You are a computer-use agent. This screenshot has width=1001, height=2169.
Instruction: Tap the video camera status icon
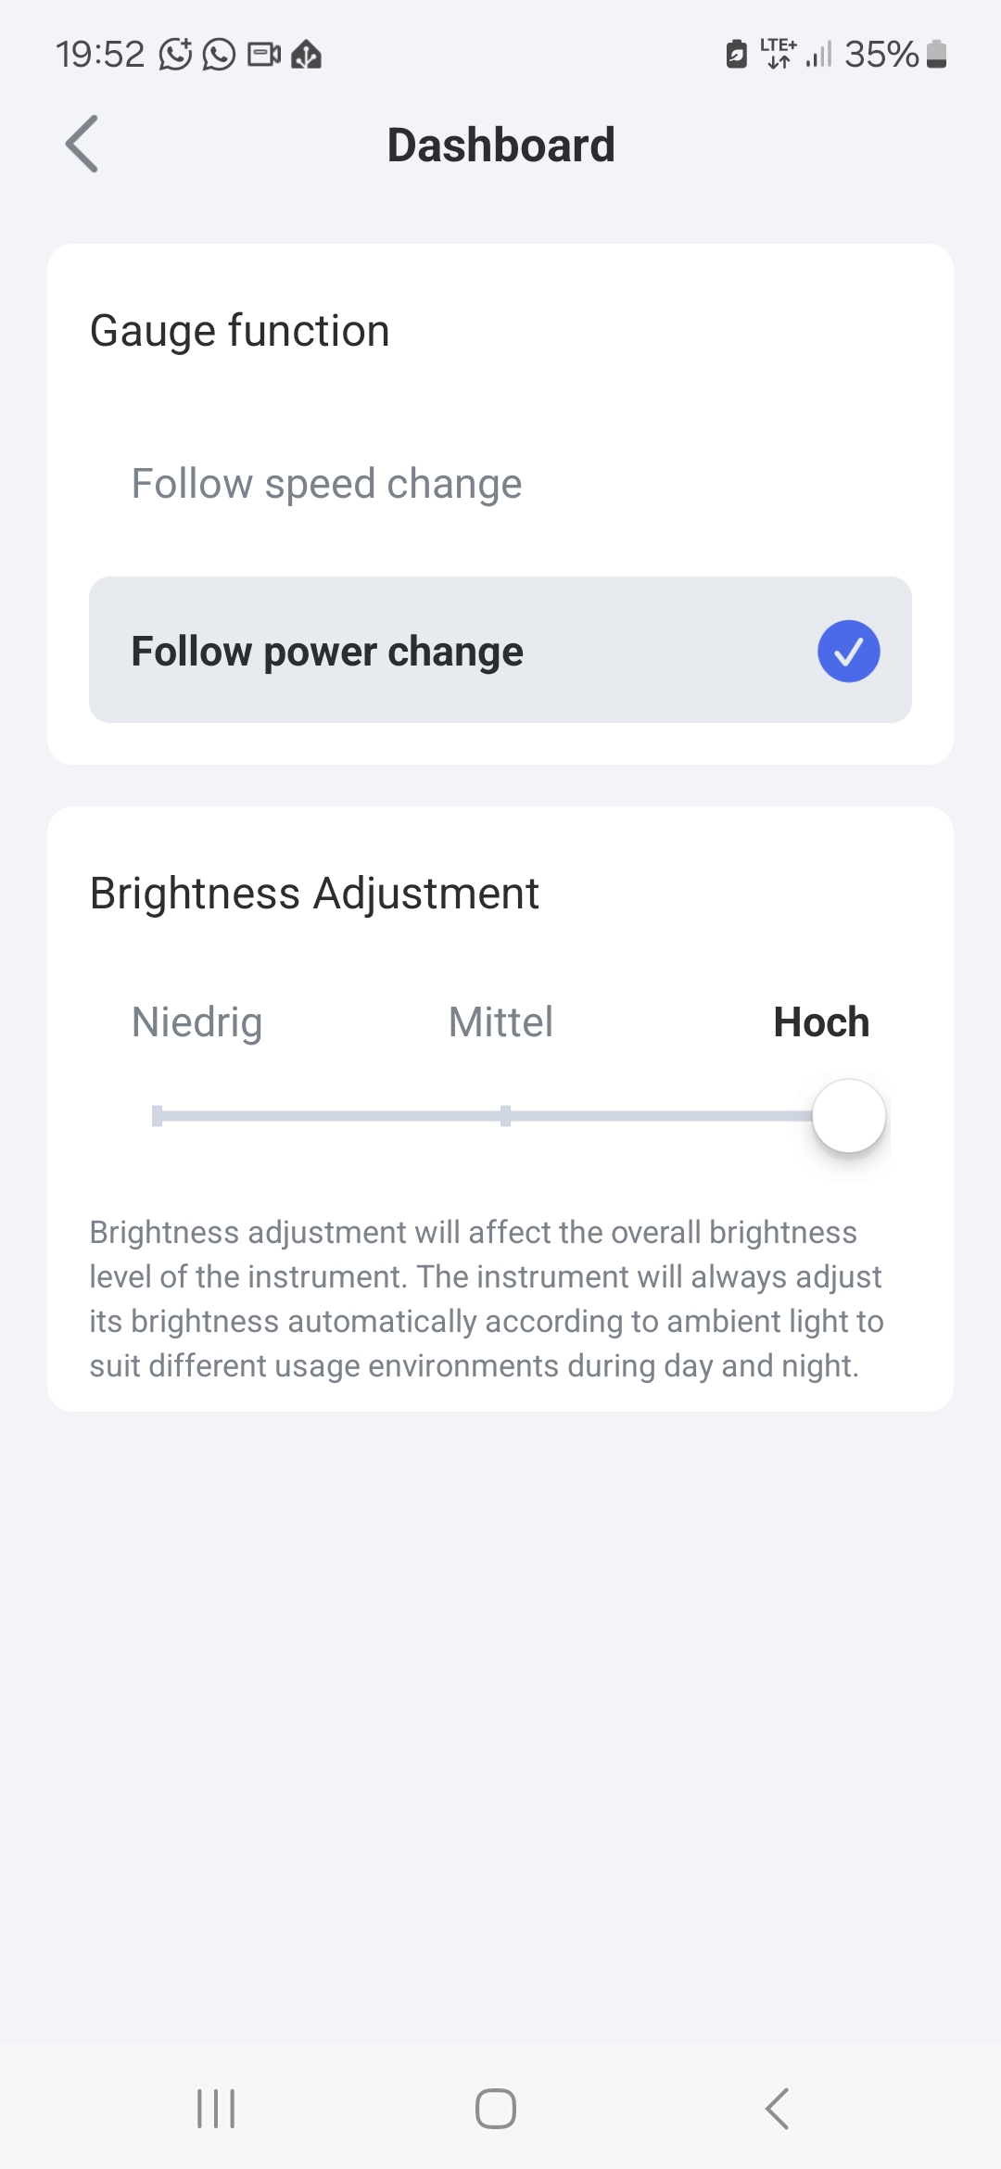point(264,55)
